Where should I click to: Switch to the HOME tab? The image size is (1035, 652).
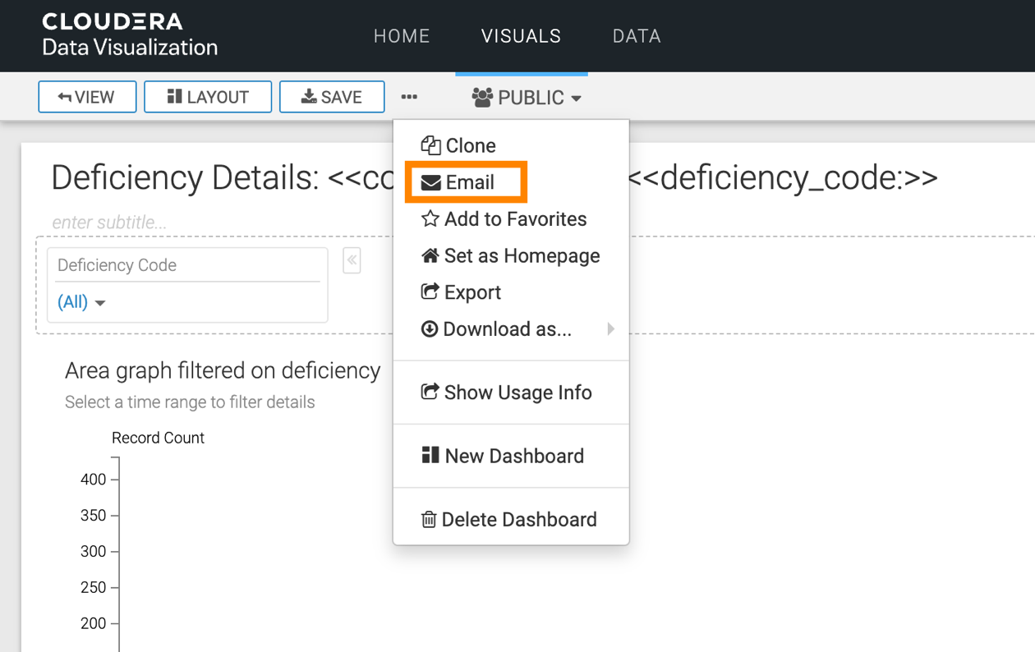tap(402, 36)
